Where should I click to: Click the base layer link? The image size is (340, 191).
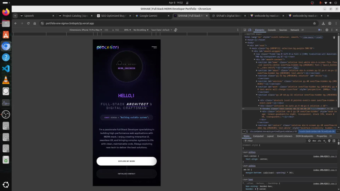click(251, 179)
